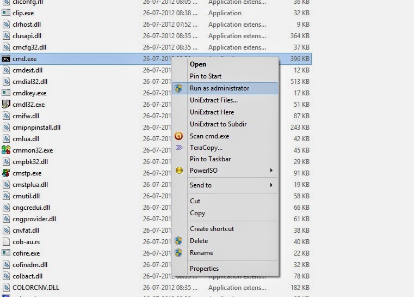Viewport: 414px width, 297px height.
Task: Click the 182 KB size of COLORCNV.DLL
Action: click(x=300, y=288)
